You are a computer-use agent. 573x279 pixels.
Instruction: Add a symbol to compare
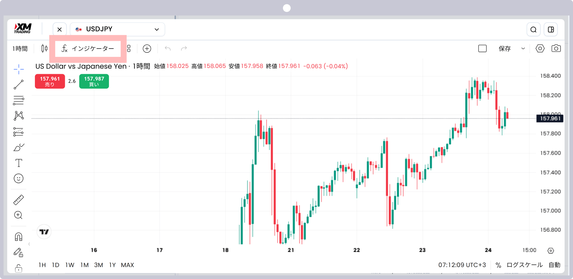[x=147, y=49]
